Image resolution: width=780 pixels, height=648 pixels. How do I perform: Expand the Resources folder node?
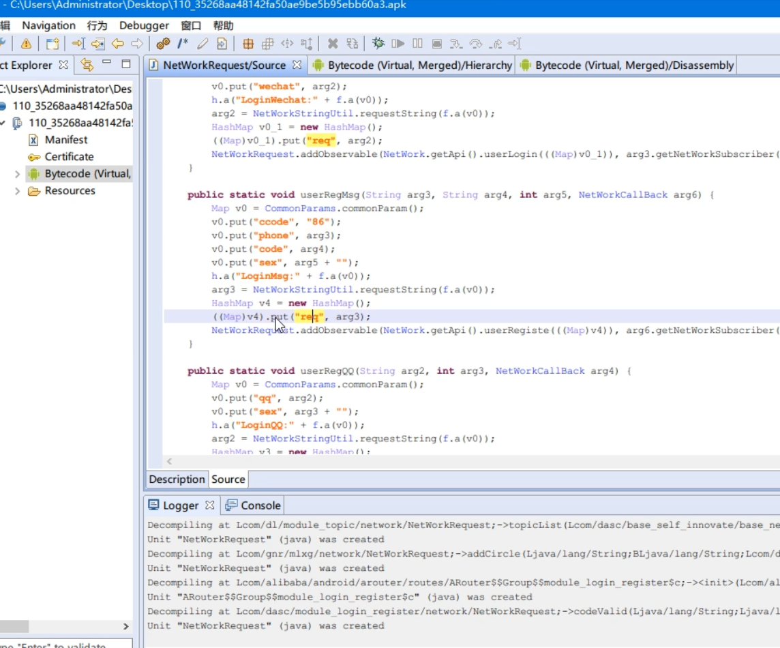click(x=17, y=191)
